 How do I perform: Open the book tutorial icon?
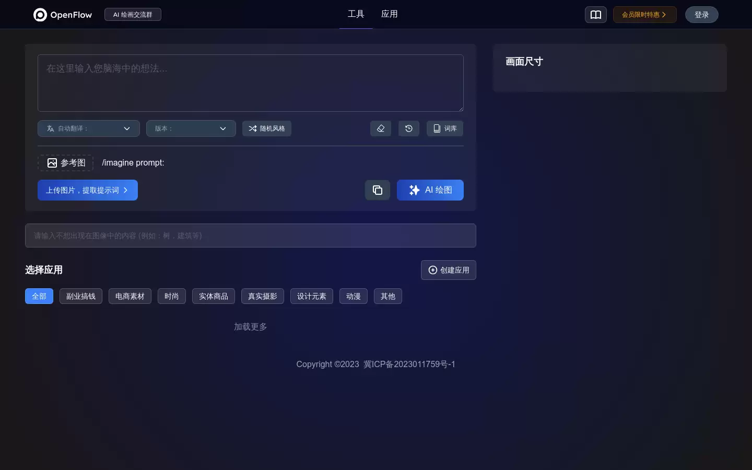596,15
